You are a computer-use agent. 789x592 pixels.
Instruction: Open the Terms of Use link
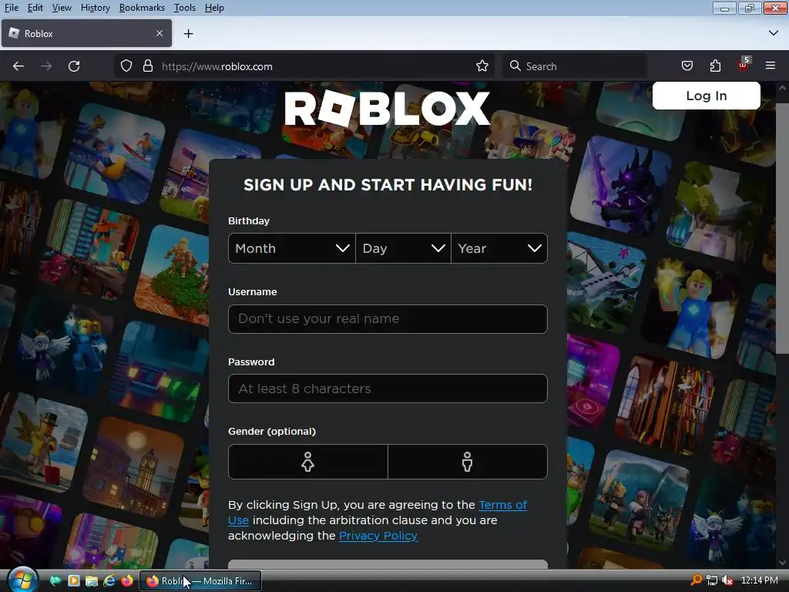click(502, 505)
